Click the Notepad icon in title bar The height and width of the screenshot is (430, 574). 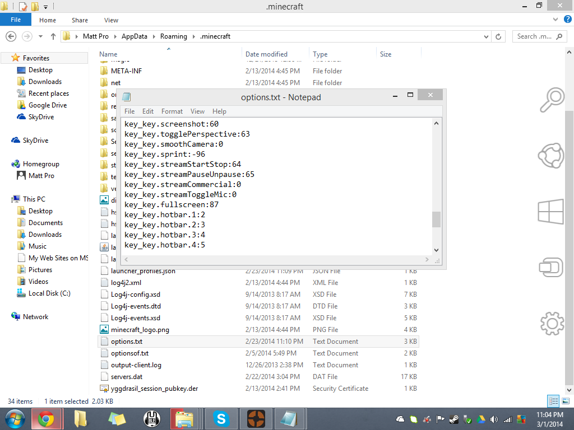click(127, 97)
